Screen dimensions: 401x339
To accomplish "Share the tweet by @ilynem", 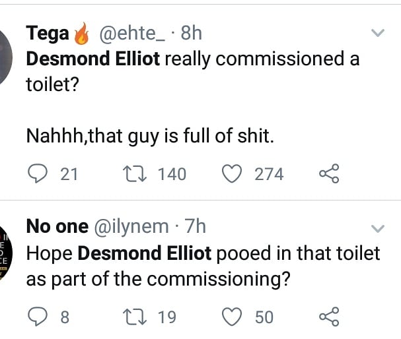I will tap(328, 317).
